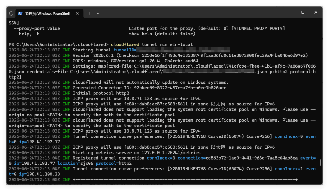Viewport: 329px width, 191px height.
Task: Select the Windows PowerShell tab
Action: 49,13
